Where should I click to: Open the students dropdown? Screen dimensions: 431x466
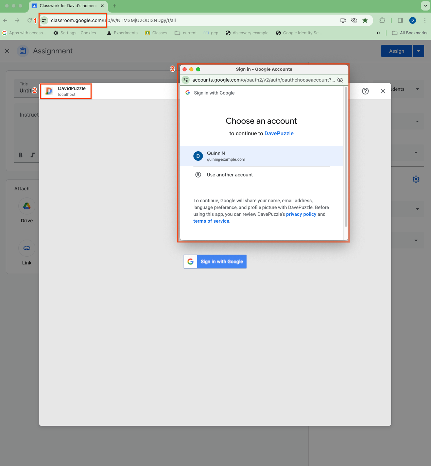417,89
